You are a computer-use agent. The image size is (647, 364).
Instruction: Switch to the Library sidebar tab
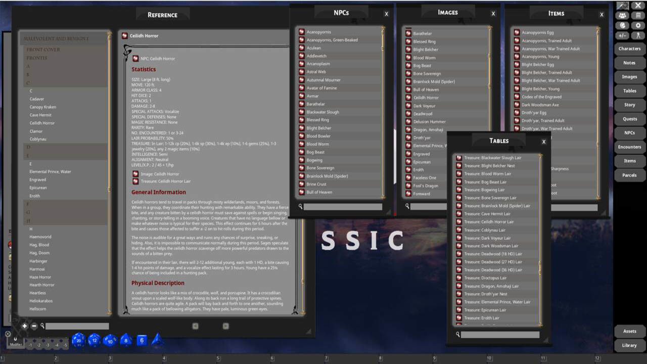point(629,345)
